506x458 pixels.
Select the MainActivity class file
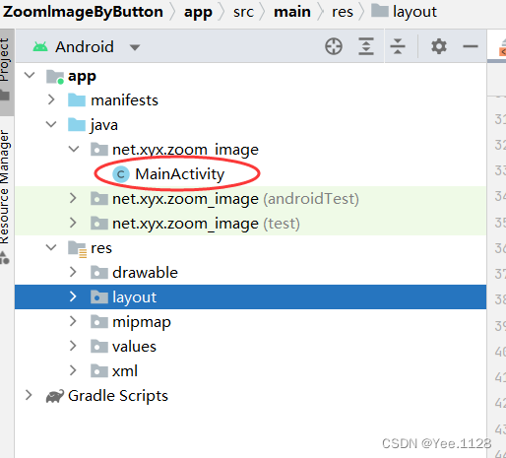[x=180, y=174]
